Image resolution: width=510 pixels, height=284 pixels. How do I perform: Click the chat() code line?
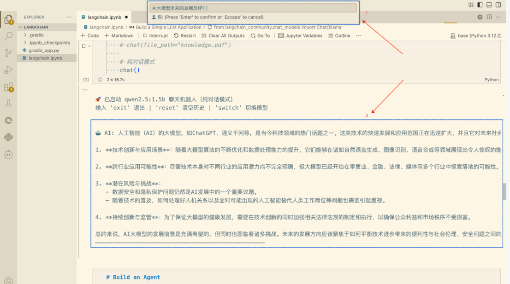130,70
